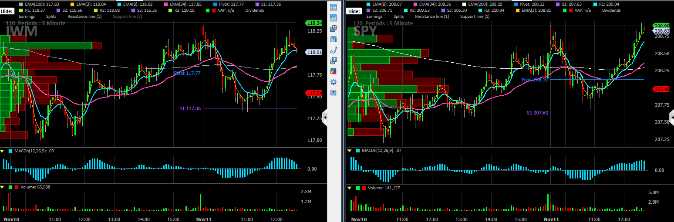The image size is (674, 222).
Task: Toggle Resistance line (1) on IWM chart
Action: point(84,17)
